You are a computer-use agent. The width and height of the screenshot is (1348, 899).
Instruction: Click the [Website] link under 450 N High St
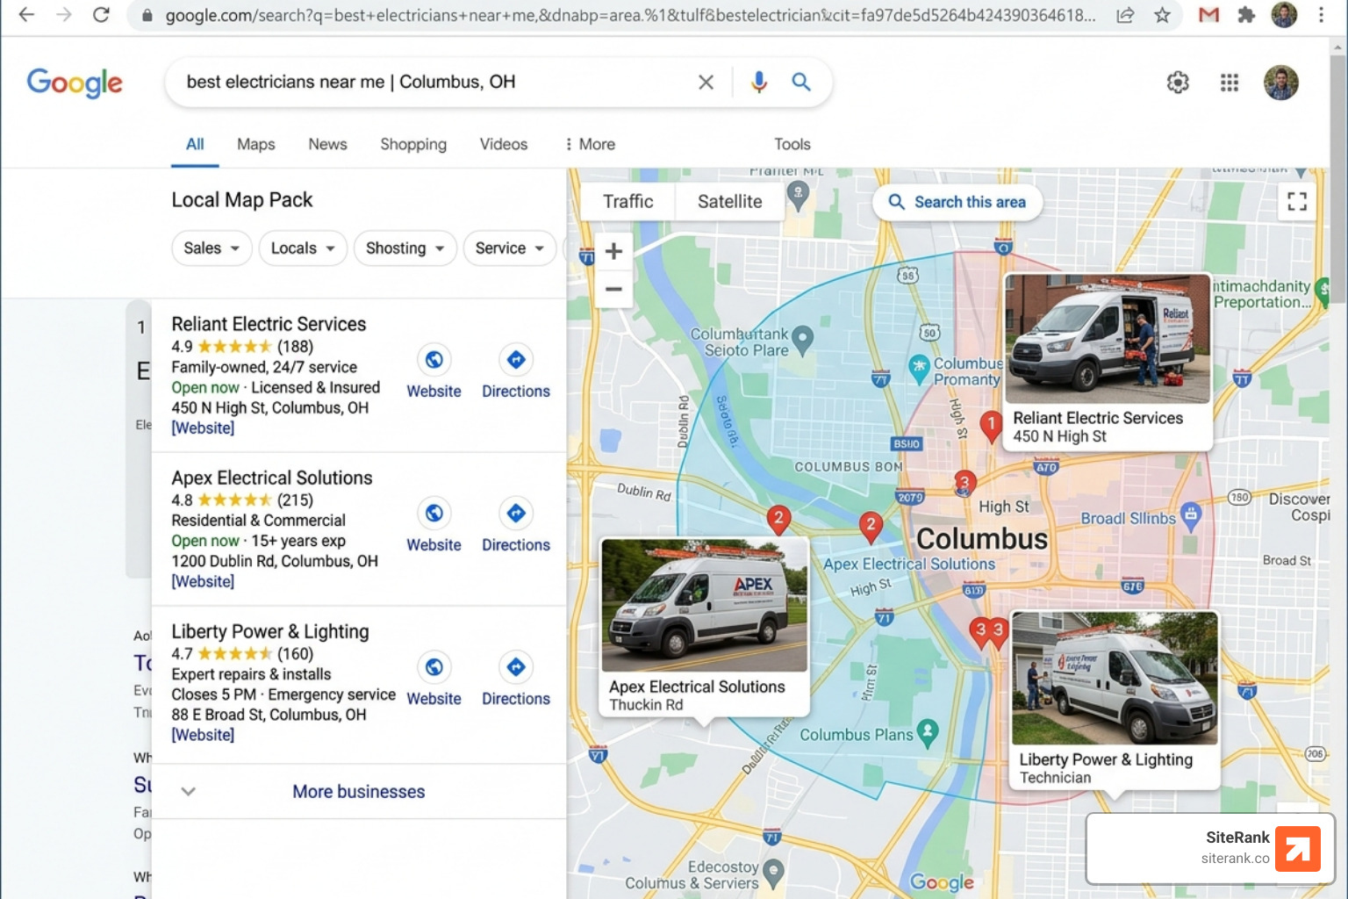tap(203, 428)
